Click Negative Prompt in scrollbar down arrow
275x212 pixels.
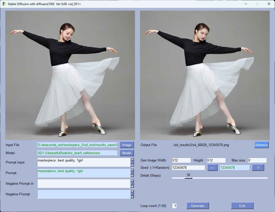point(132,186)
